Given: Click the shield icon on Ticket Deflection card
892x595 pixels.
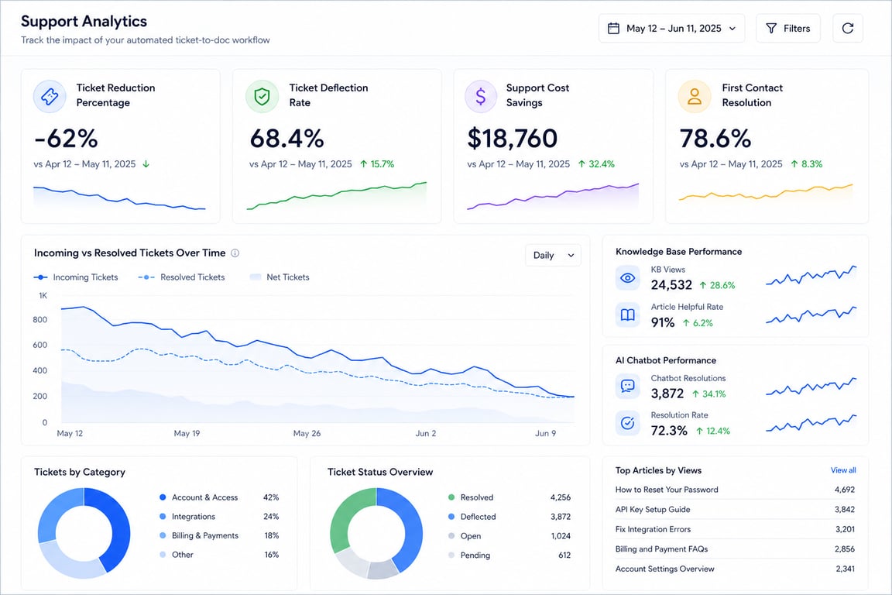Looking at the screenshot, I should tap(262, 96).
